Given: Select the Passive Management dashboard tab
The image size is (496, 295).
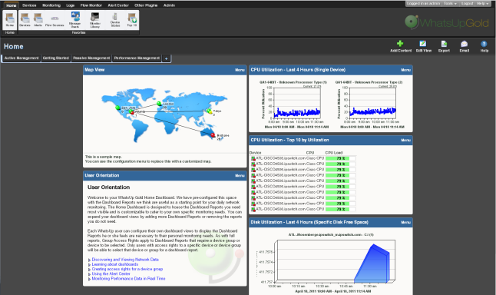Looking at the screenshot, I should pos(91,58).
